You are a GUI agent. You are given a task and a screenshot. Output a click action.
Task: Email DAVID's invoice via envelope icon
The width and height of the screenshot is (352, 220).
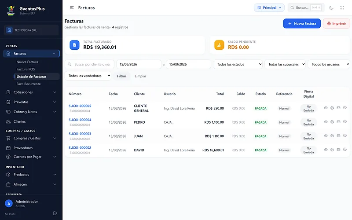click(338, 150)
